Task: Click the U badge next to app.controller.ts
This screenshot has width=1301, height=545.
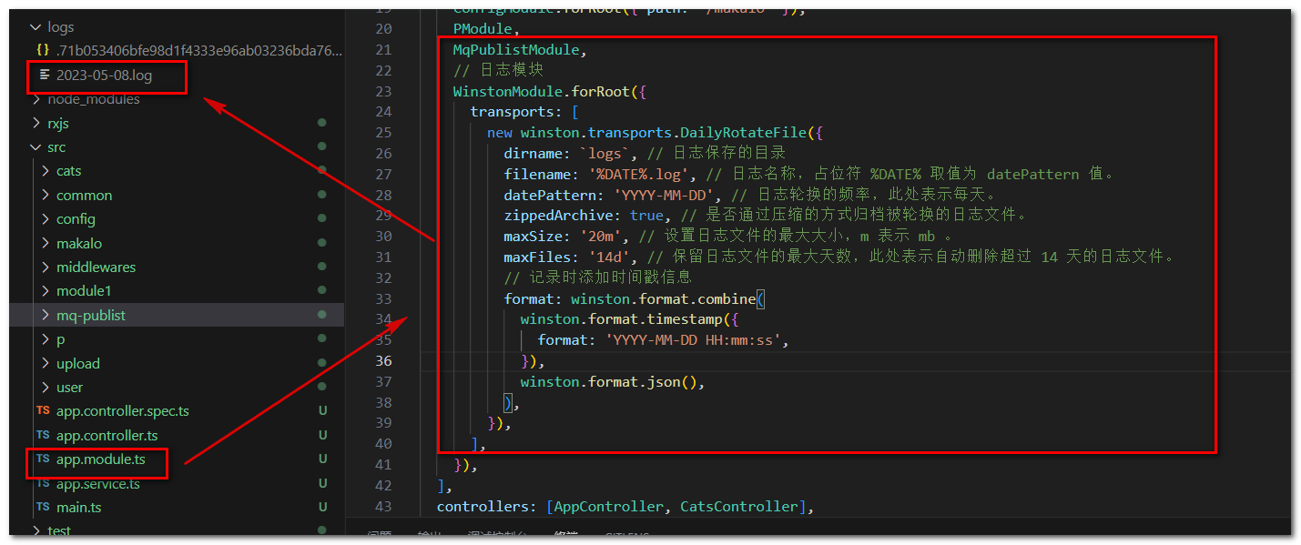Action: (x=322, y=435)
